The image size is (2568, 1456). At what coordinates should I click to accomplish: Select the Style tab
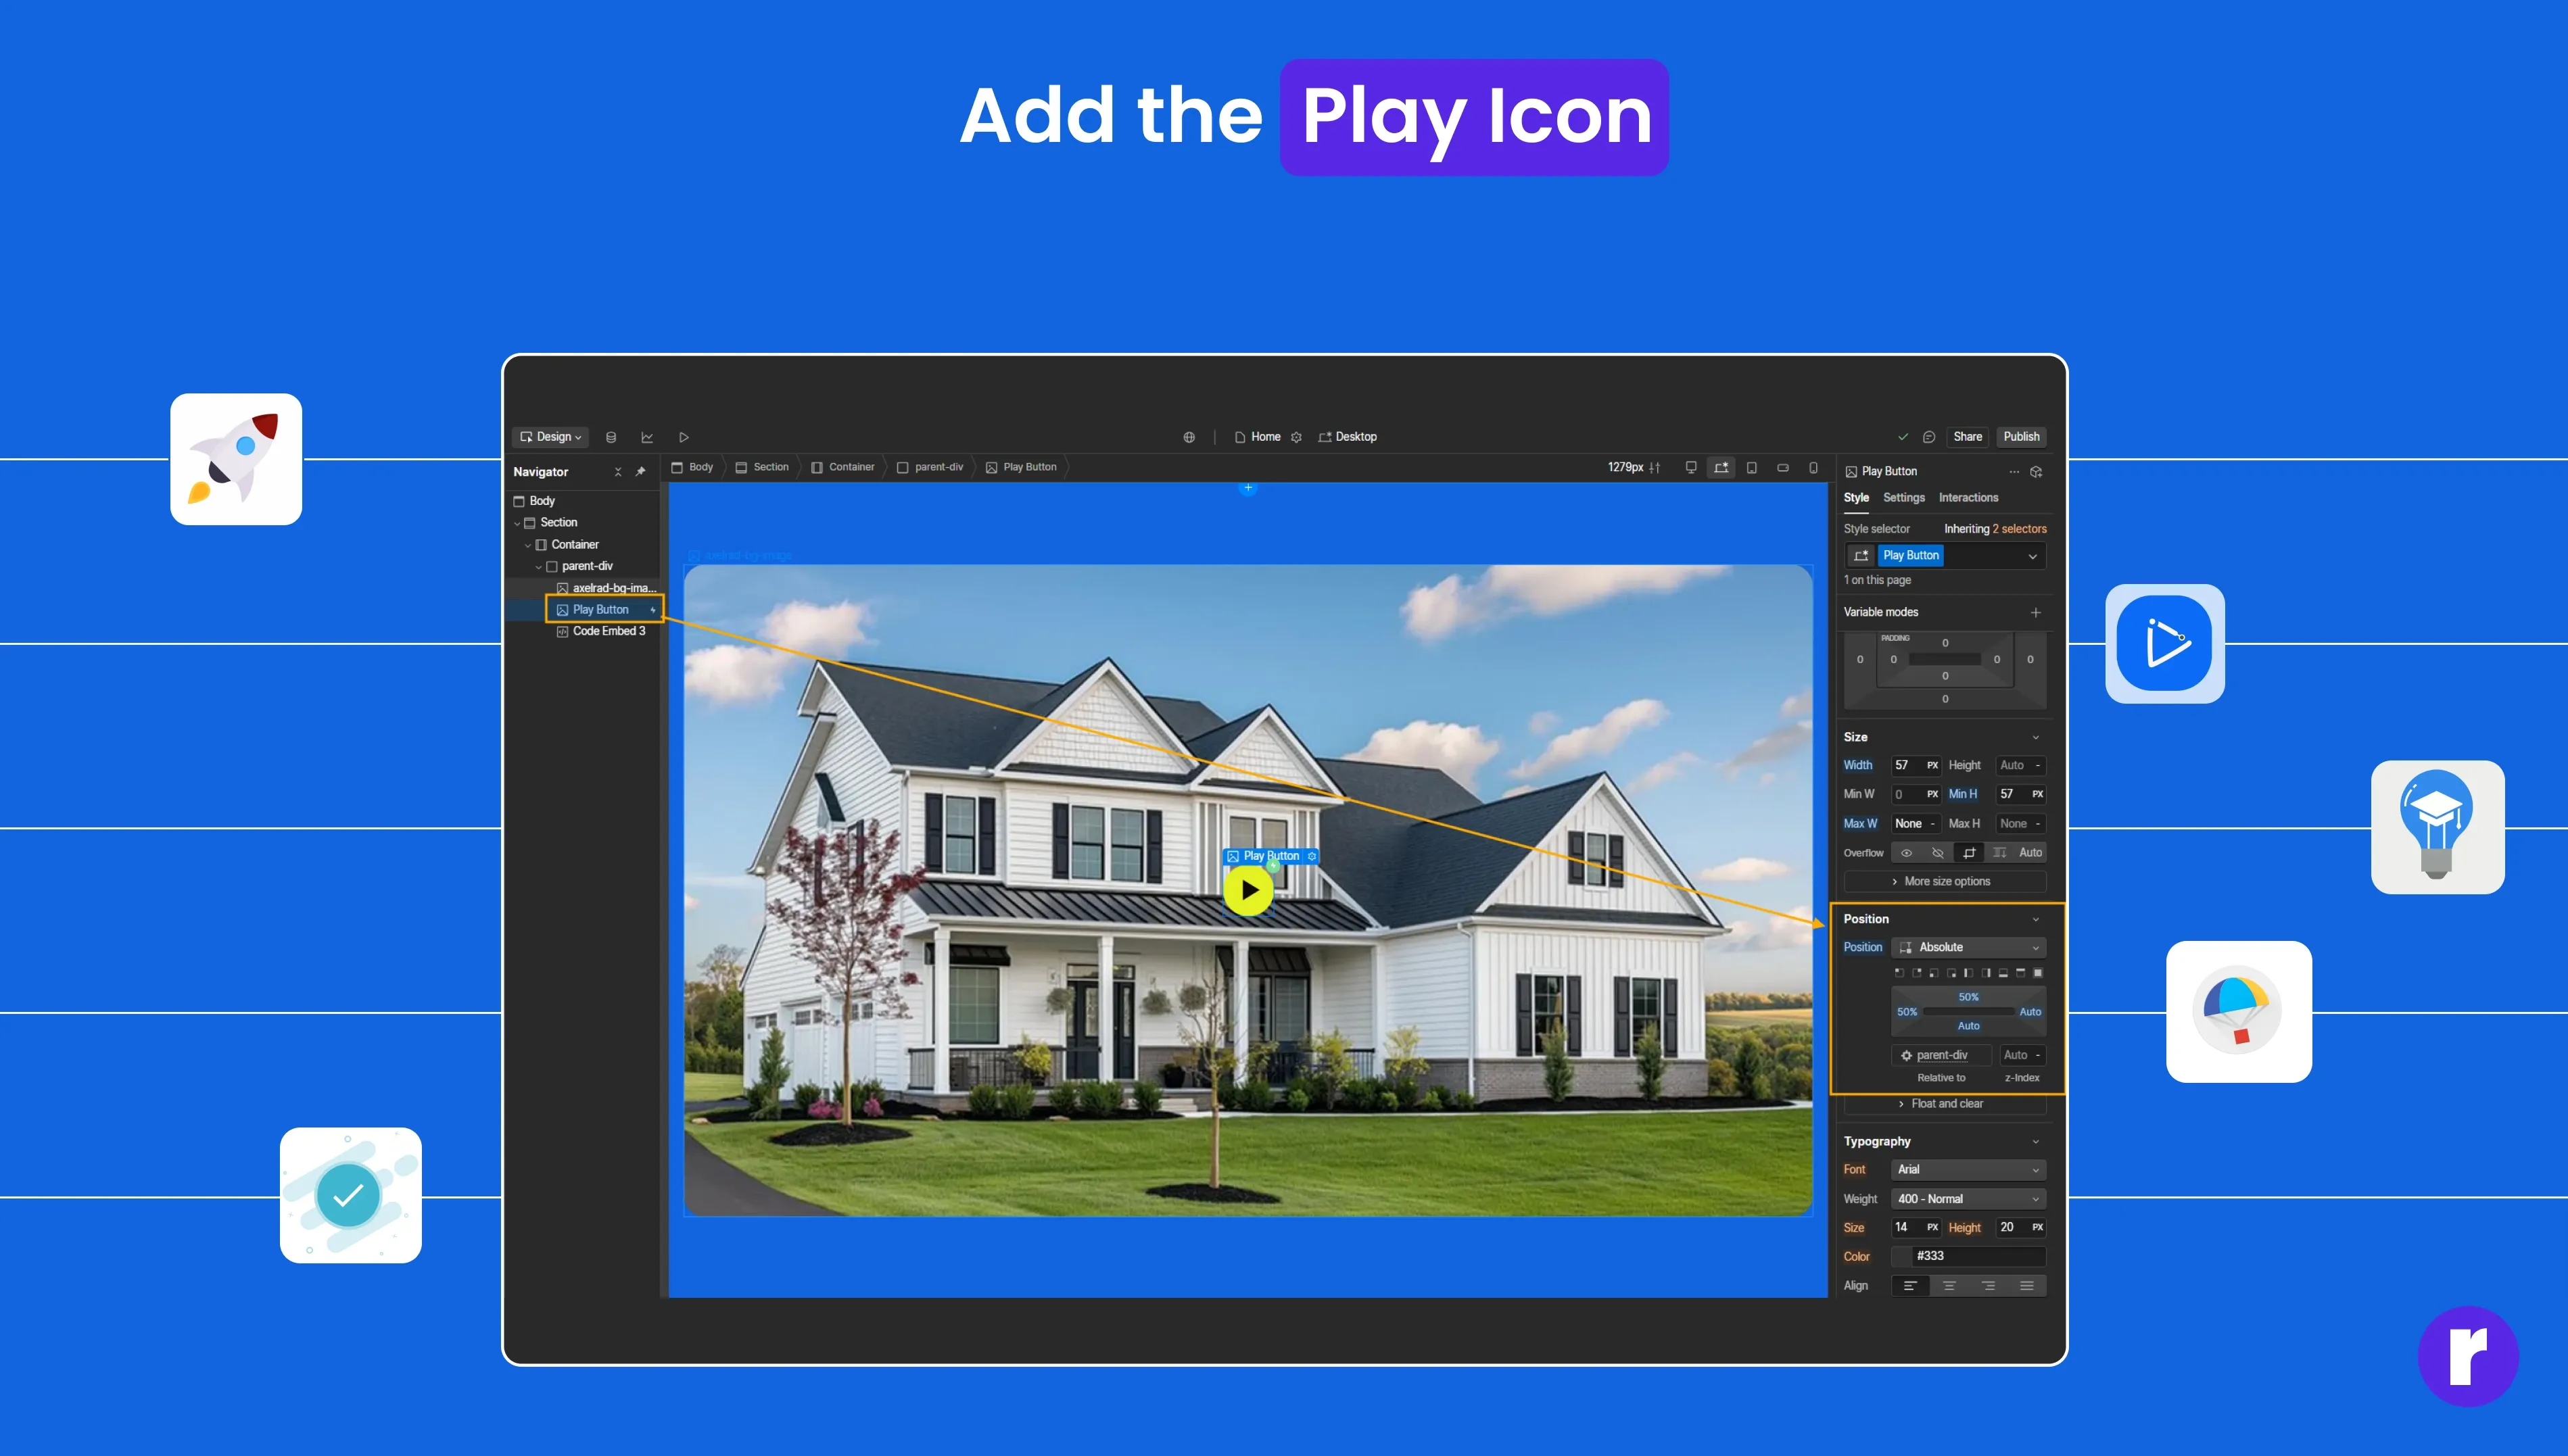(x=1856, y=498)
